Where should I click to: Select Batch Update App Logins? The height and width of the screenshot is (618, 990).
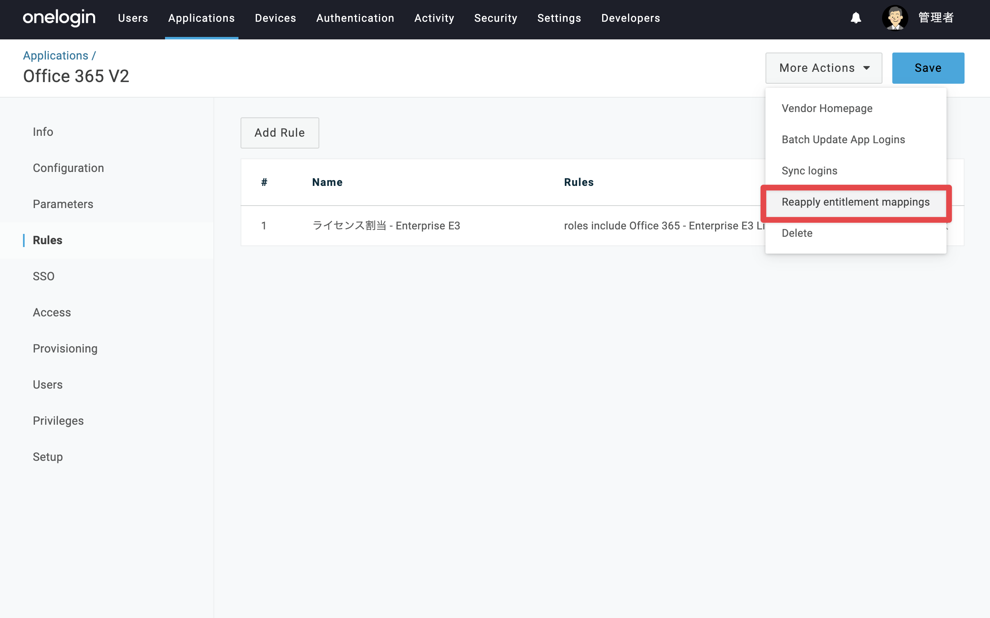click(x=856, y=140)
